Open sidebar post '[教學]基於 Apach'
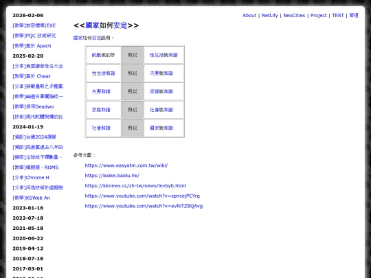Screen dimensions: 371x278 [x=32, y=46]
